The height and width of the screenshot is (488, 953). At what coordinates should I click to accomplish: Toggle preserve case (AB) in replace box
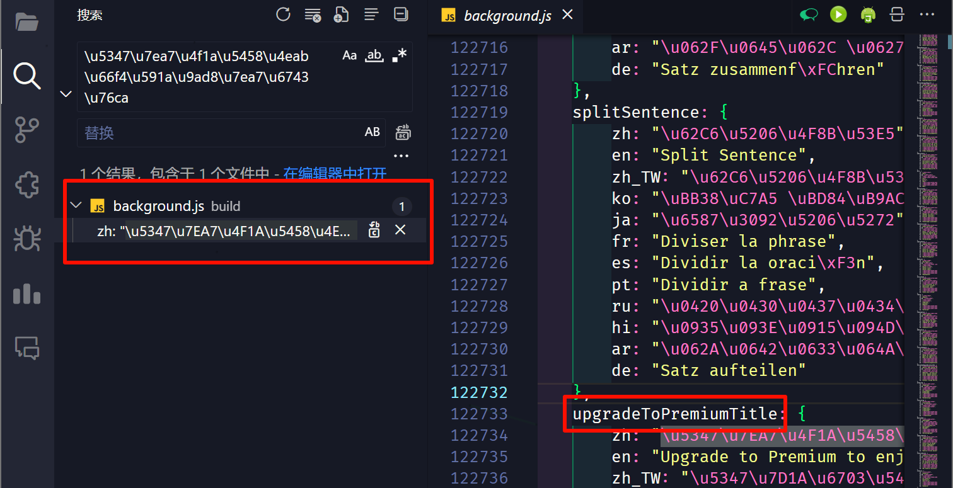pos(373,132)
